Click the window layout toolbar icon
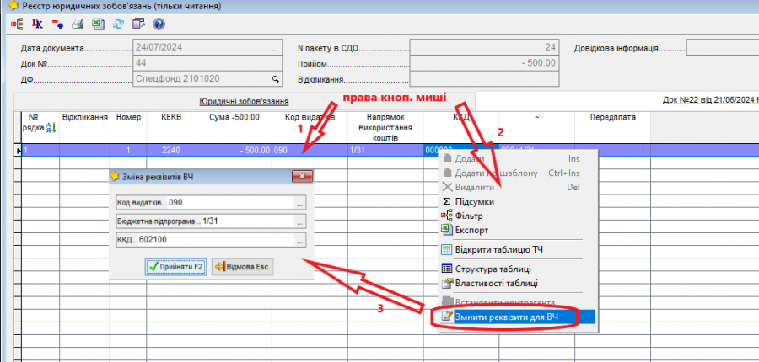The width and height of the screenshot is (759, 362). (137, 24)
